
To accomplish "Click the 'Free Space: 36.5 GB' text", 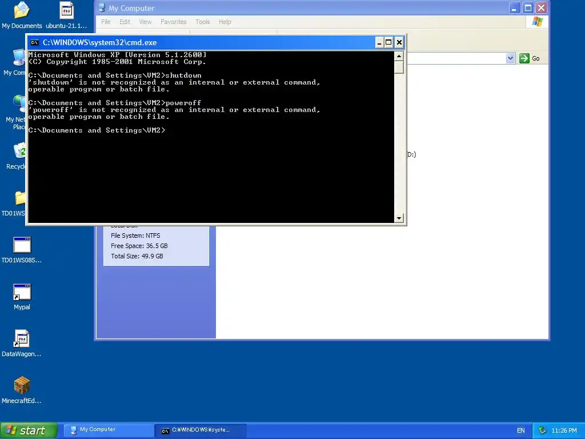I will (139, 246).
